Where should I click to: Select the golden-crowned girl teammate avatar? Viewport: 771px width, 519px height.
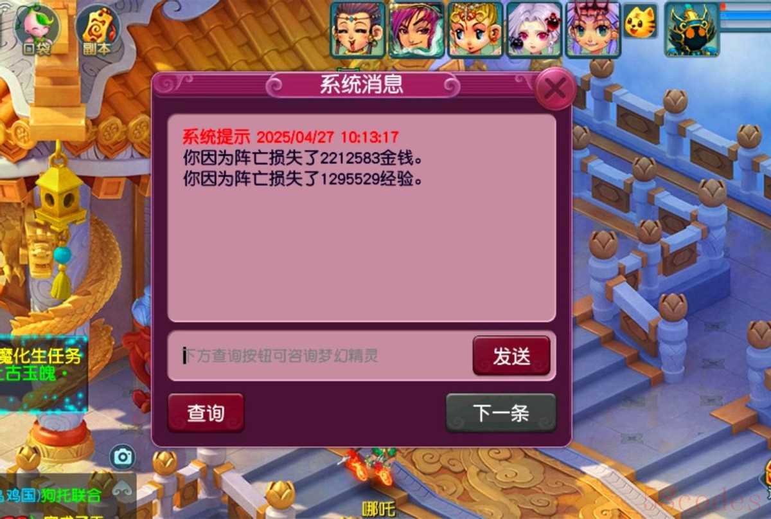(x=475, y=29)
